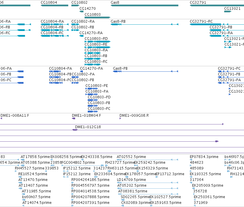Click EST AT14074.5prime
This screenshot has height=207, width=244.
[x=37, y=203]
